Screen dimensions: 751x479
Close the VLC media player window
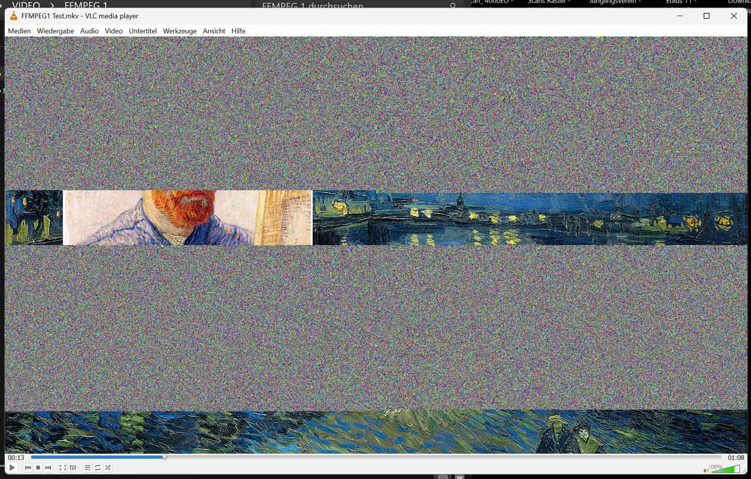click(x=734, y=16)
